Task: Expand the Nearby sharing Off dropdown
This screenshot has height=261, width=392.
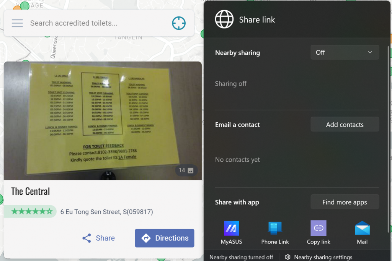Action: [345, 52]
